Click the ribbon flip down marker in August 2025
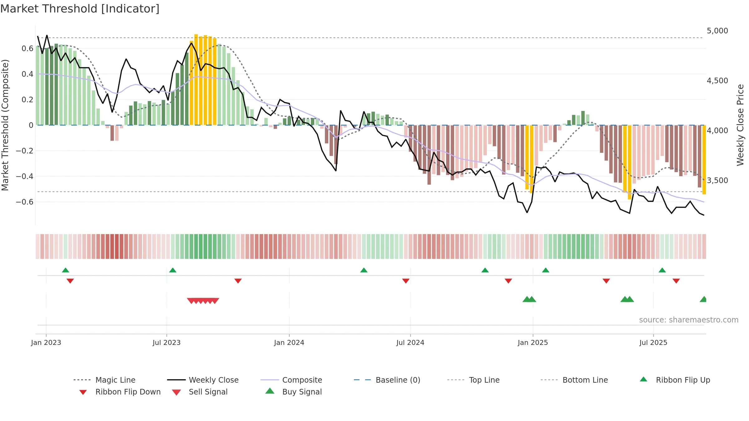The width and height of the screenshot is (749, 421). click(676, 281)
